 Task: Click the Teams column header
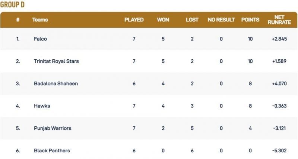[x=40, y=20]
